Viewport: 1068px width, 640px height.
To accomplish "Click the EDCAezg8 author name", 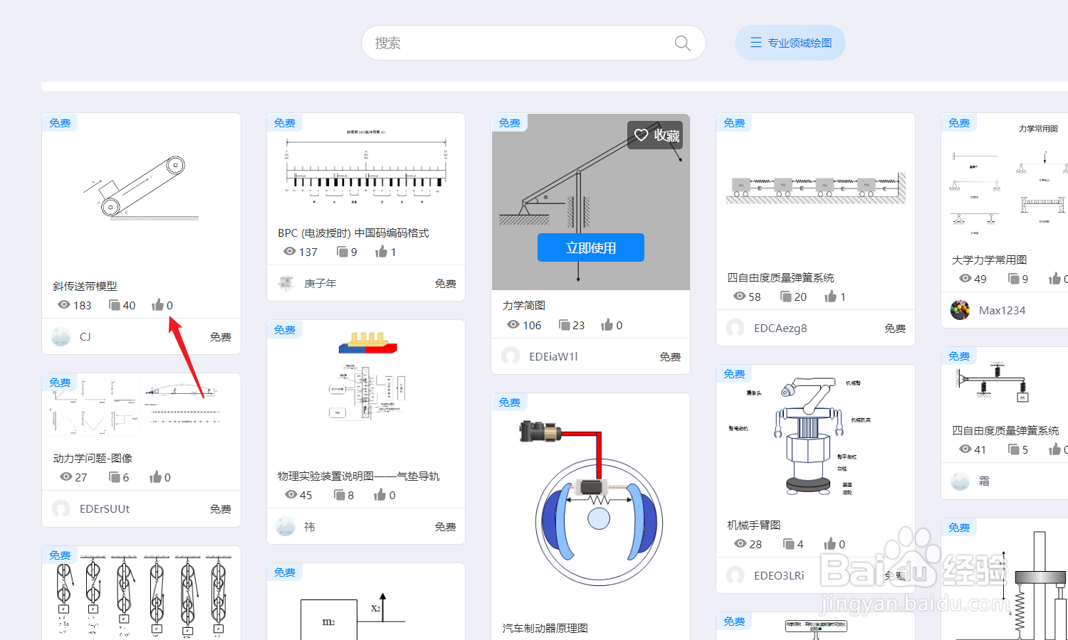I will 780,328.
